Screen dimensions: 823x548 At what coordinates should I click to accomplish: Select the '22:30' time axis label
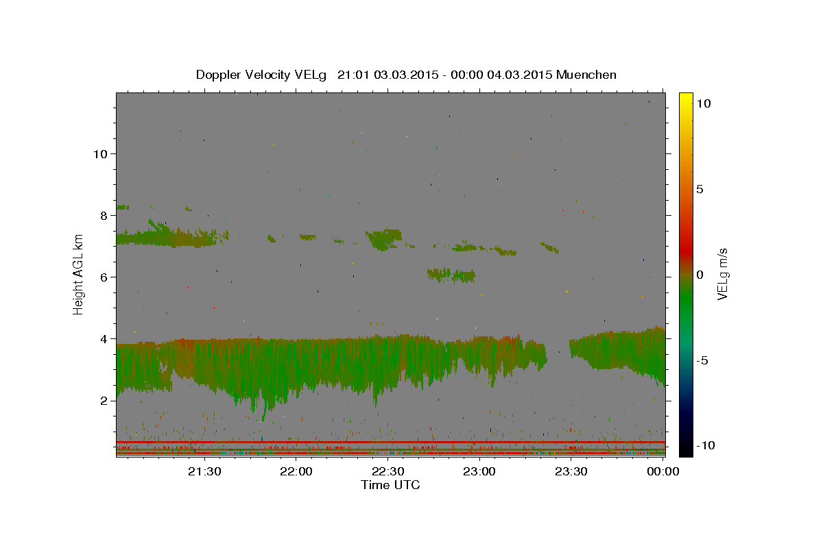pos(388,471)
